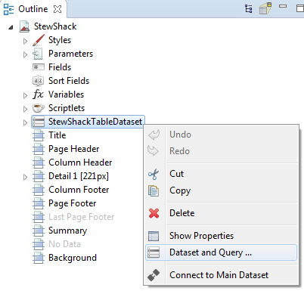This screenshot has width=304, height=291.
Task: Click the Parameters icon
Action: point(38,54)
